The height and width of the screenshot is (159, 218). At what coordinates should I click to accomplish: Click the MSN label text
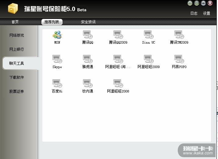point(57,42)
